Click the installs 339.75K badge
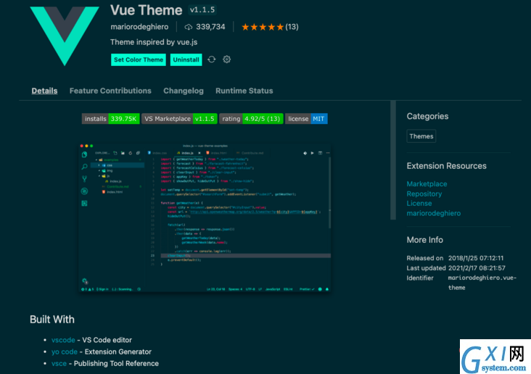 (x=111, y=119)
